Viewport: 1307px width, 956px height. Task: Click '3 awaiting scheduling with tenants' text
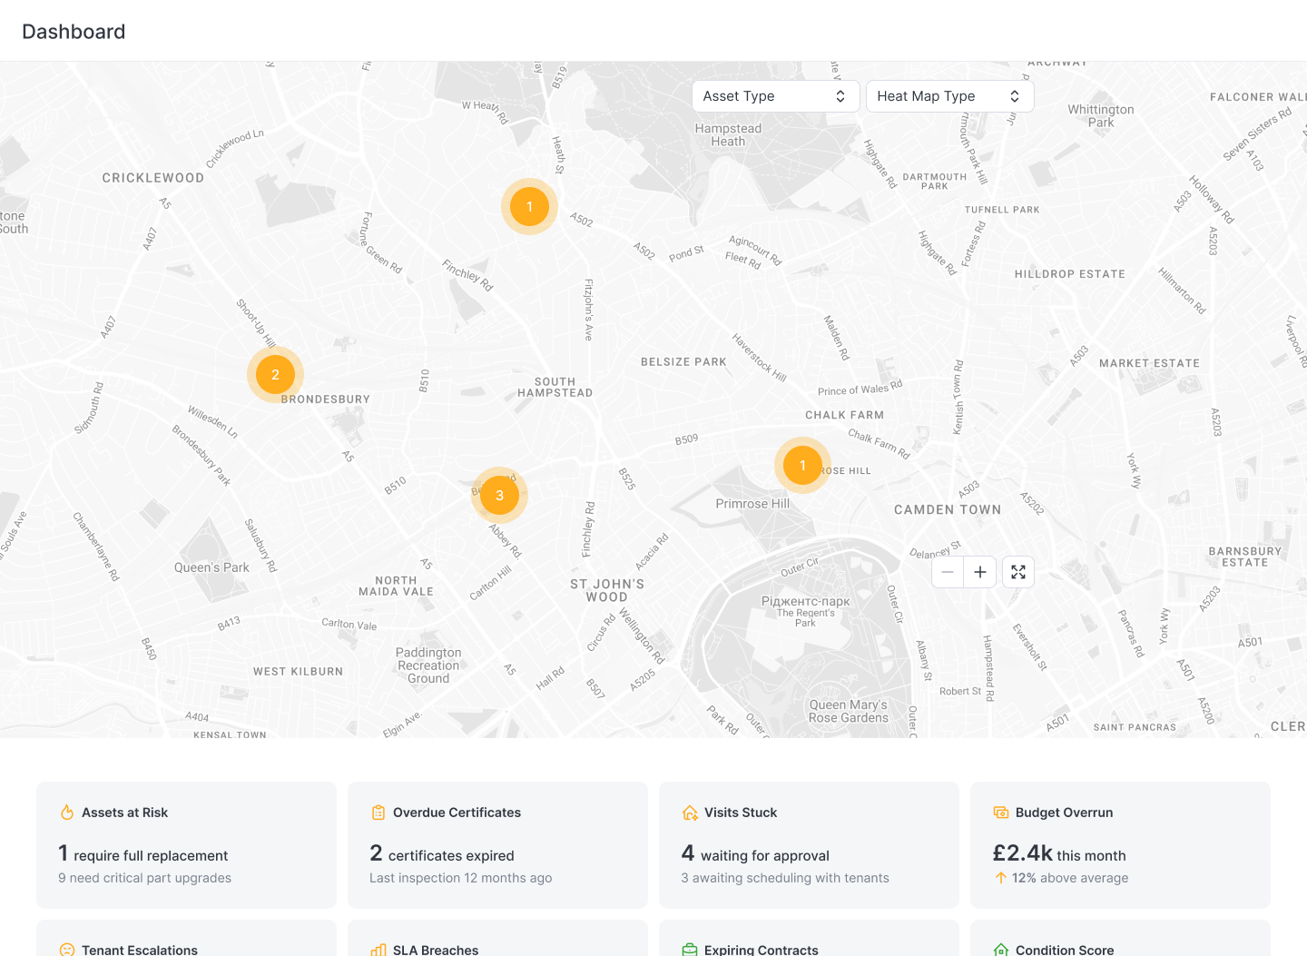click(x=785, y=878)
